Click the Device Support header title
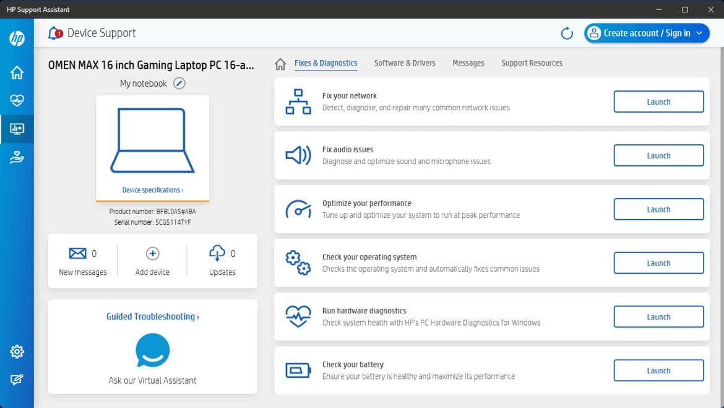Screen dimensions: 724x408 click(x=101, y=33)
